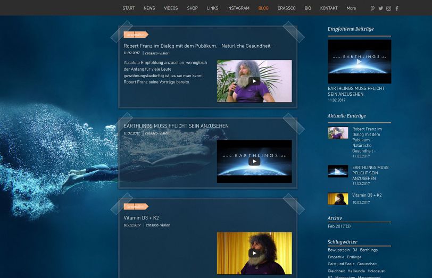
Task: Open post title 'Vitamin D3 + K2'
Action: pyautogui.click(x=141, y=218)
